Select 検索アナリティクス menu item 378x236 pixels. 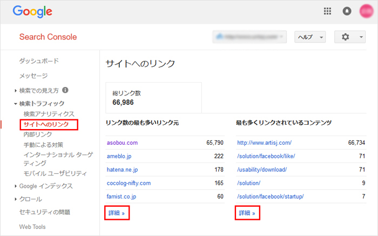[49, 114]
